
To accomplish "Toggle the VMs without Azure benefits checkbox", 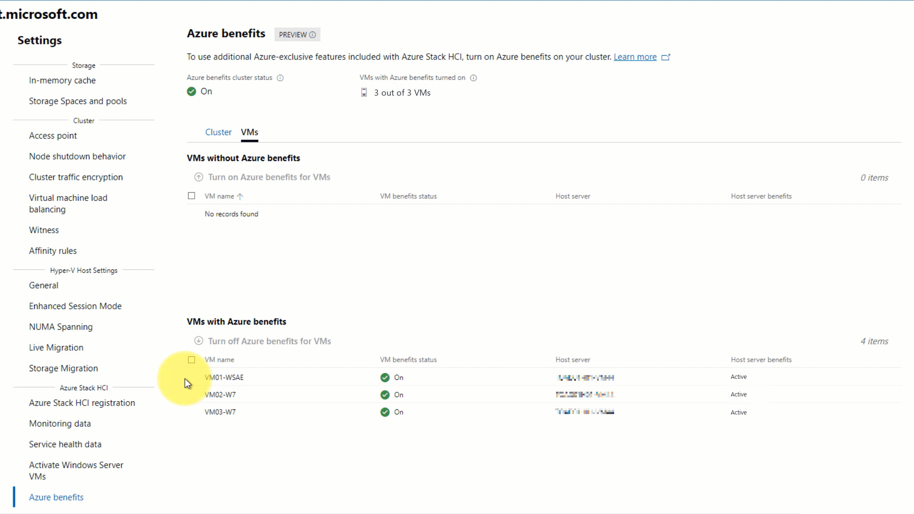I will (x=192, y=196).
